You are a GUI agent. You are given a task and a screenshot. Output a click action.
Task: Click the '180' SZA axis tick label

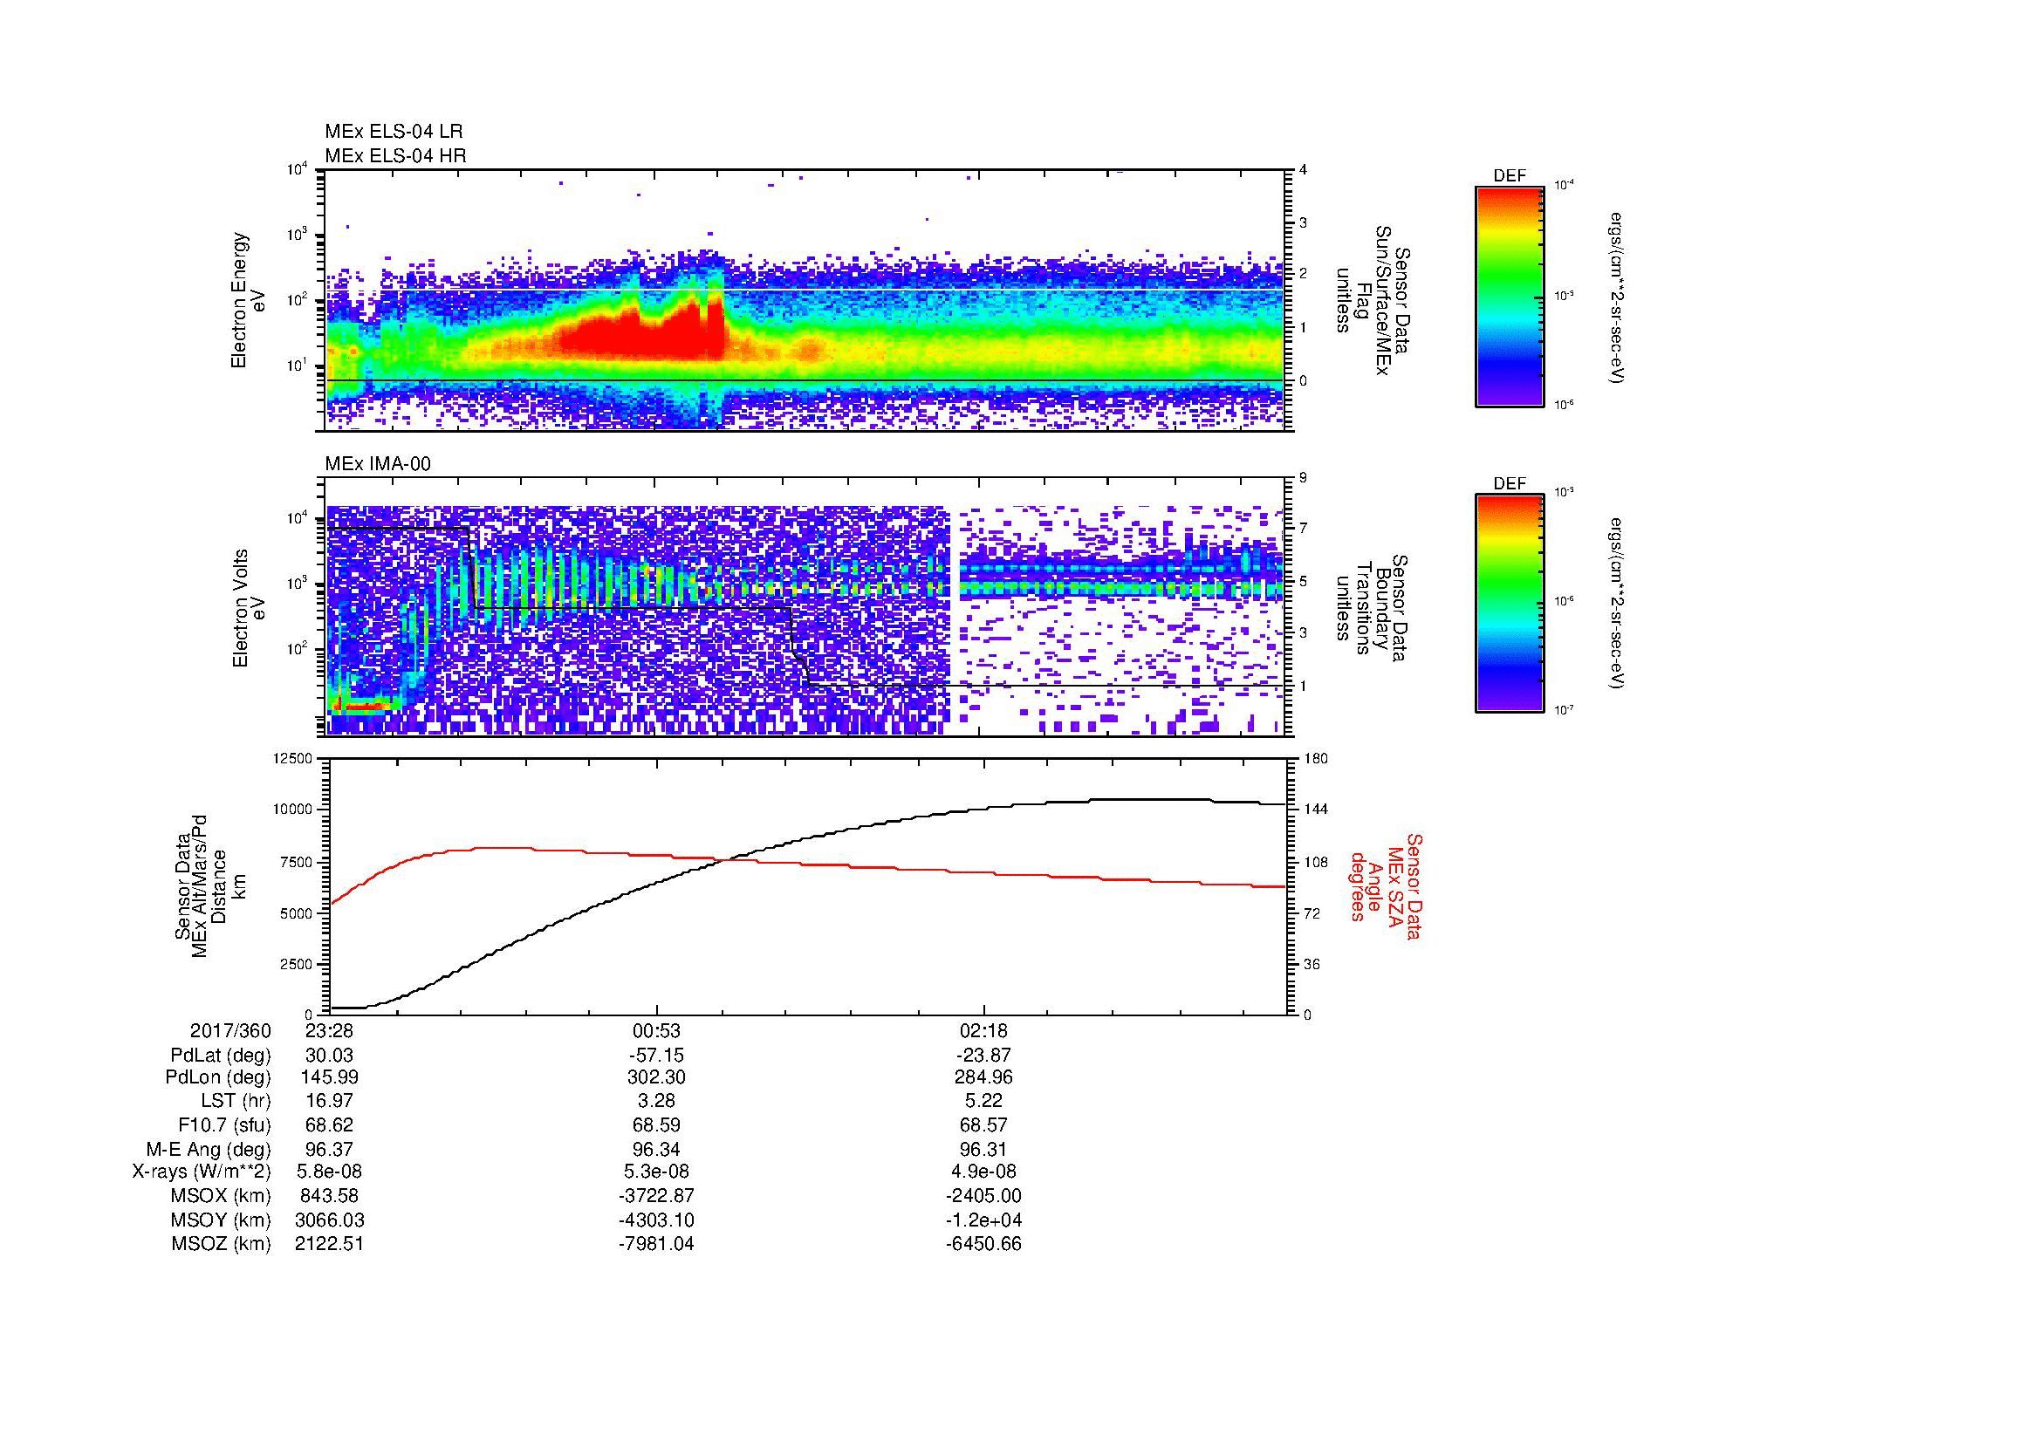[1317, 759]
